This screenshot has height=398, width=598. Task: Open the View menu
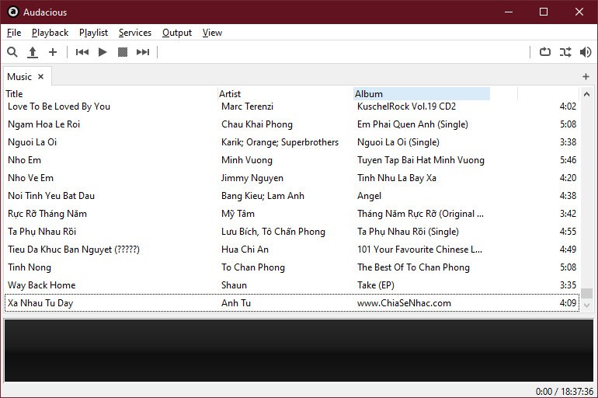[x=212, y=33]
